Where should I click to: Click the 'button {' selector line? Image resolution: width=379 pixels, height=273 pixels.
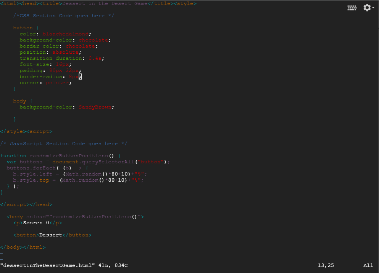coord(26,28)
